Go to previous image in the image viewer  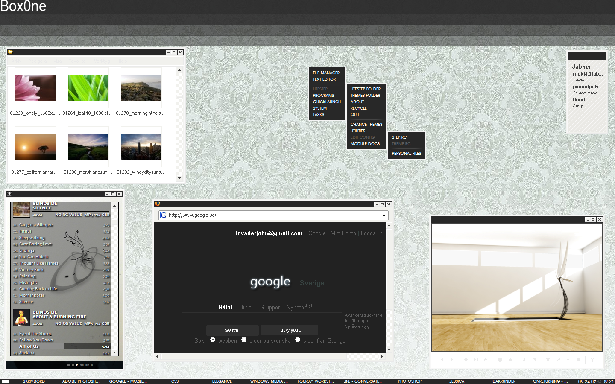pyautogui.click(x=442, y=360)
